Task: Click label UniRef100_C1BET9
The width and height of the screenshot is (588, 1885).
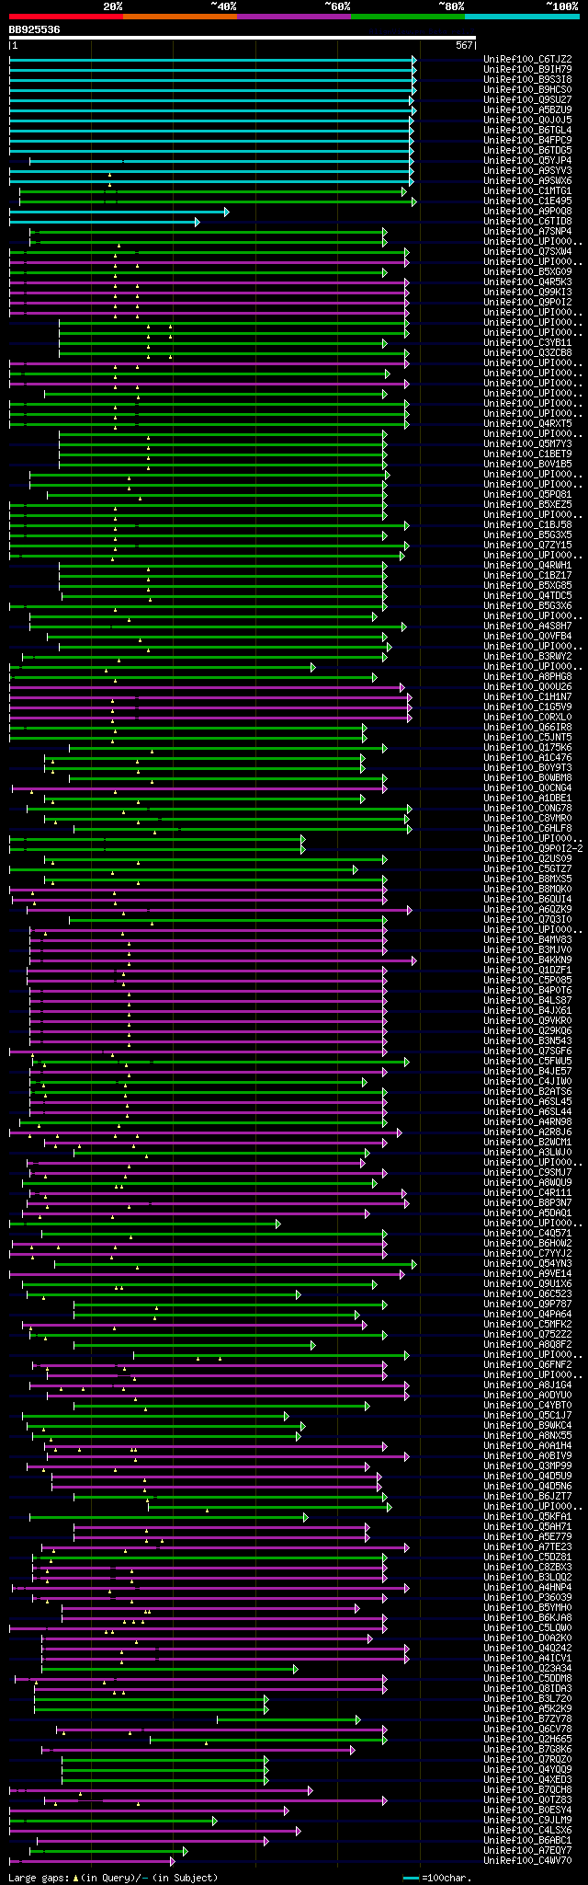Action: tap(527, 454)
